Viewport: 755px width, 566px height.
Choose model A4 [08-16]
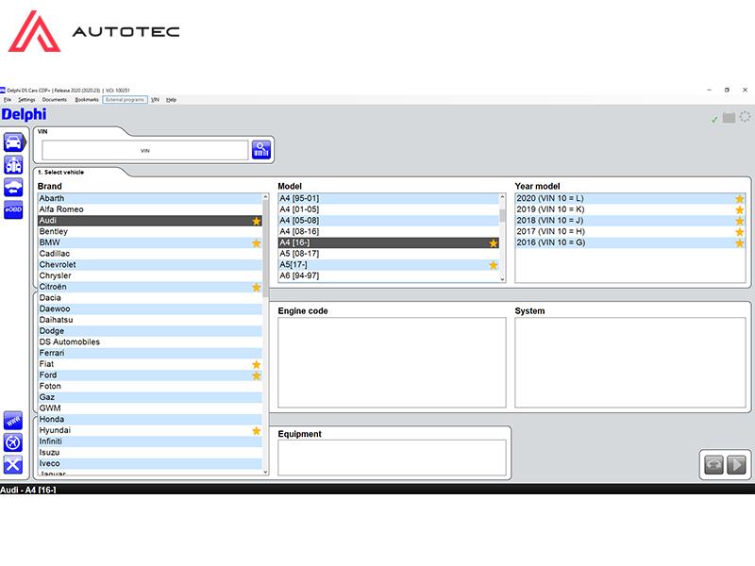click(389, 231)
